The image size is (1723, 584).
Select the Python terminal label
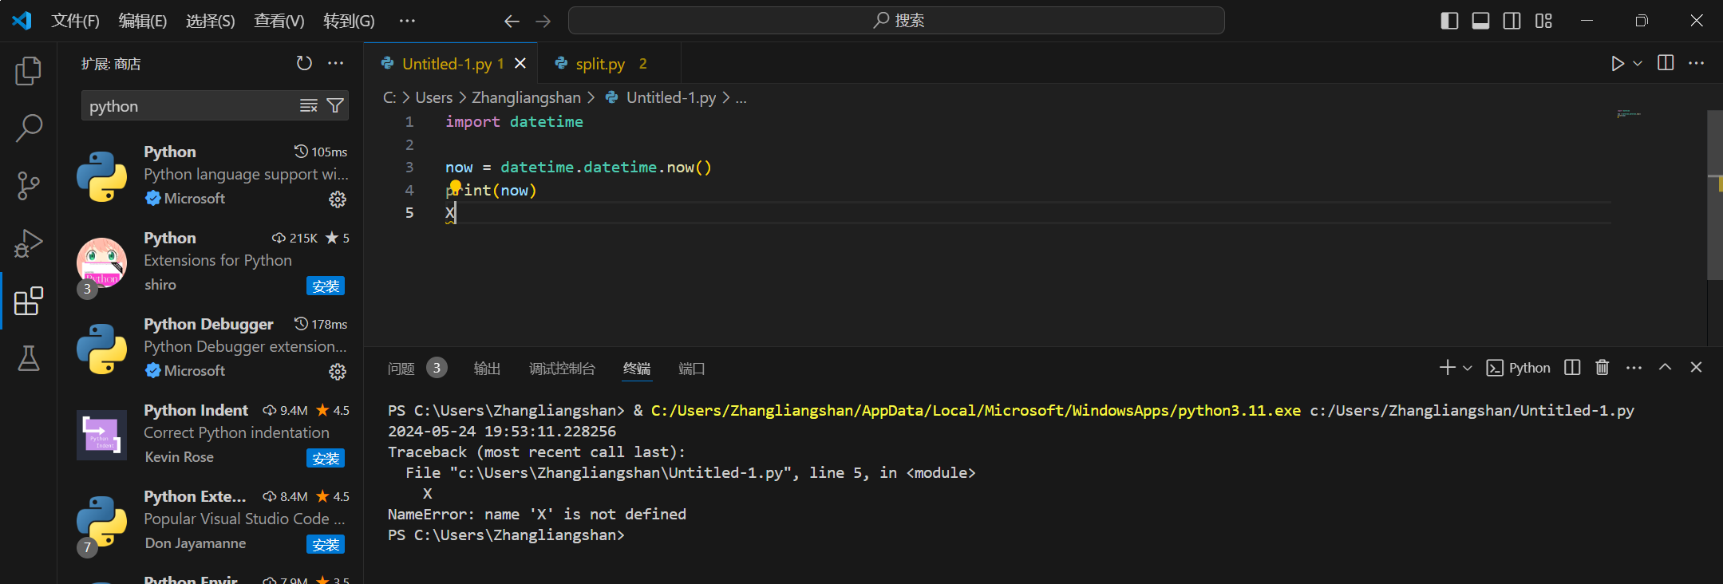pos(1519,368)
